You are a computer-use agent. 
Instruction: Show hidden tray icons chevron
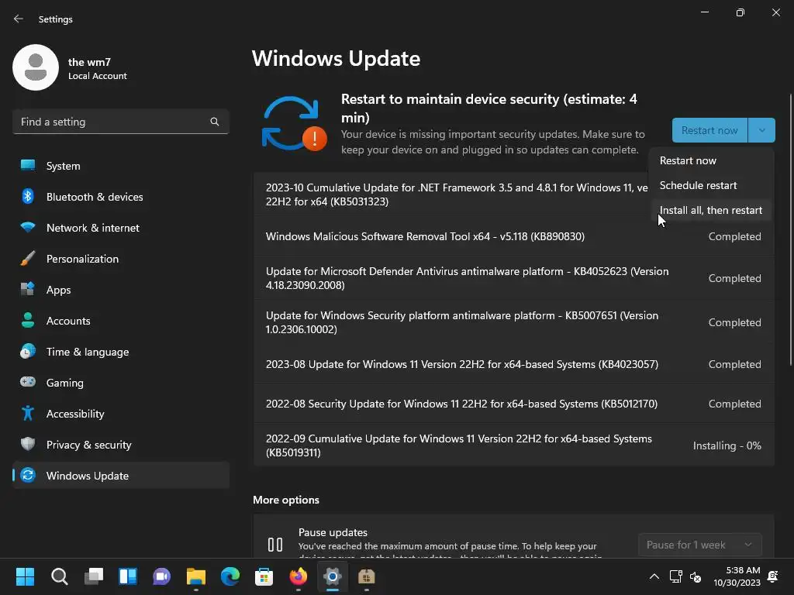coord(654,576)
